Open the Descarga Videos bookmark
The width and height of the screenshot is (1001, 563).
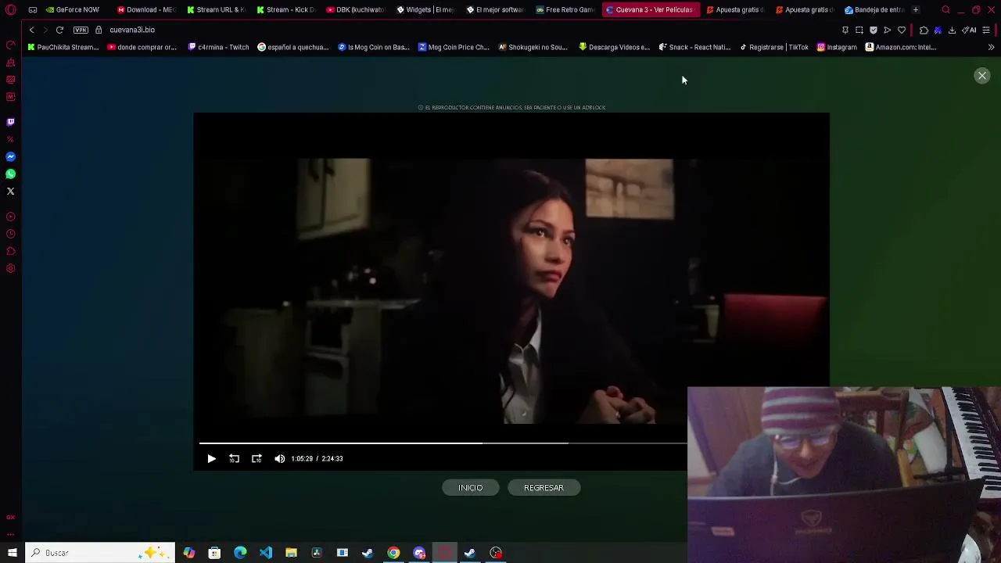click(x=615, y=47)
